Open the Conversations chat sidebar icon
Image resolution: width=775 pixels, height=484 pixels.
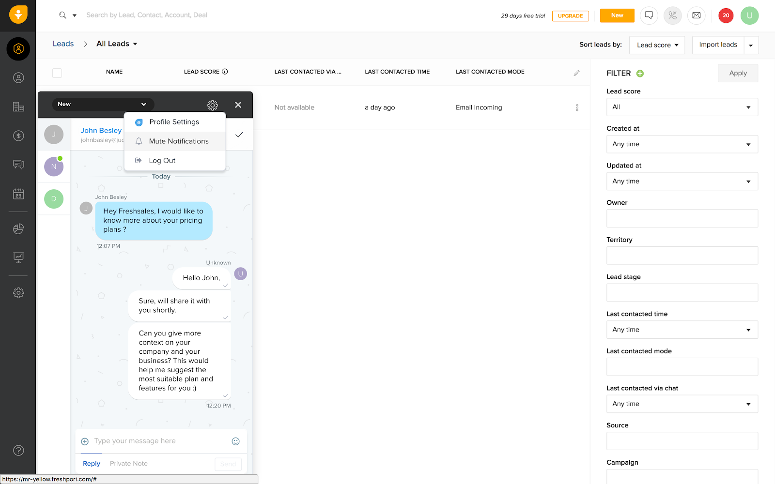click(x=18, y=165)
